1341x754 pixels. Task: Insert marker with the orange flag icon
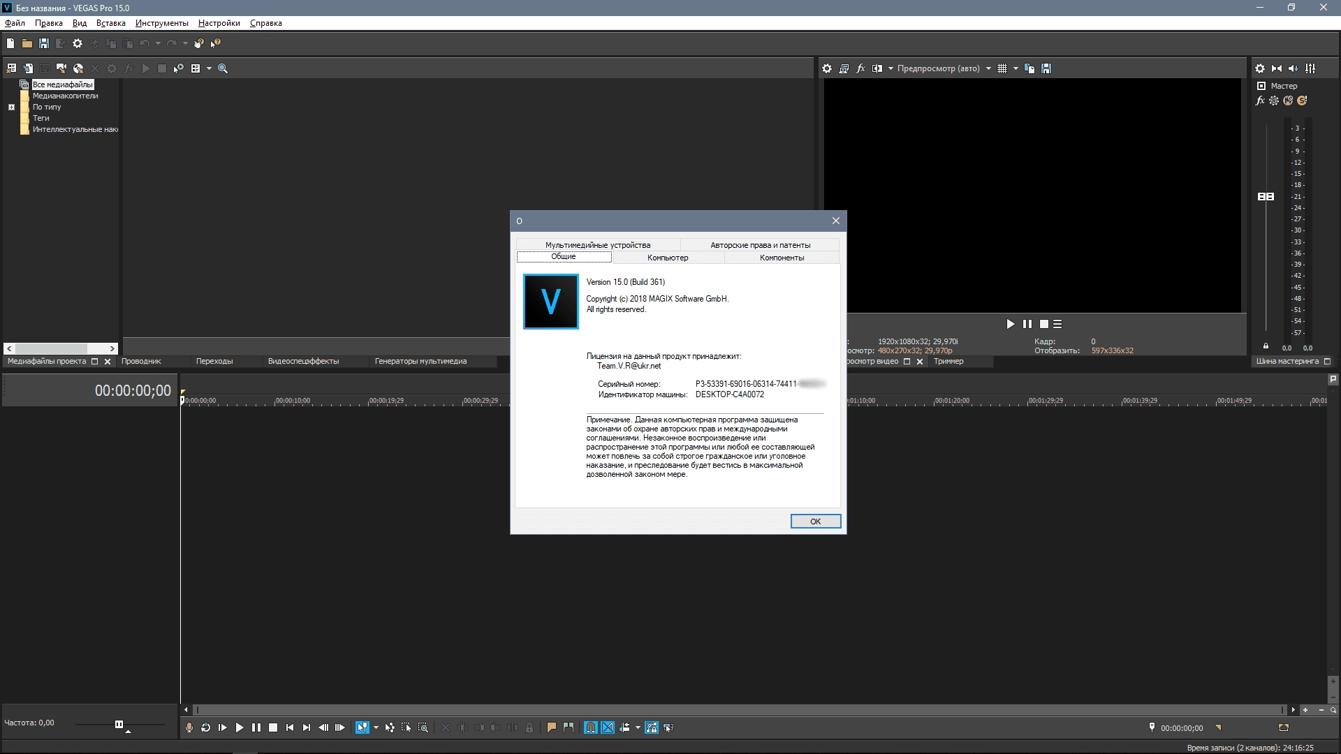pos(552,727)
